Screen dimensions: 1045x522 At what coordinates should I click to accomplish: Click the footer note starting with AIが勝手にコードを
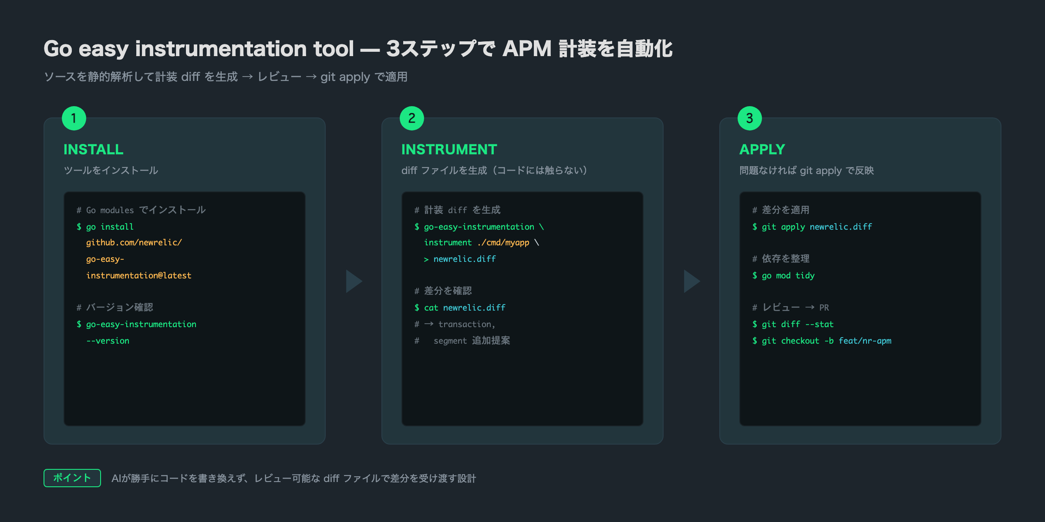(294, 478)
